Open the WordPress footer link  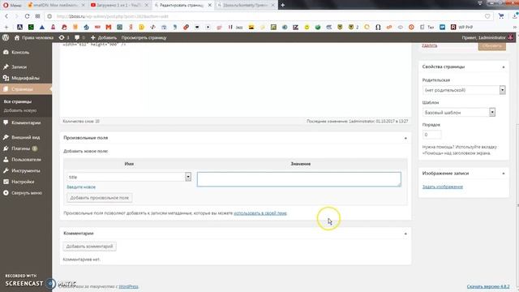click(x=128, y=286)
